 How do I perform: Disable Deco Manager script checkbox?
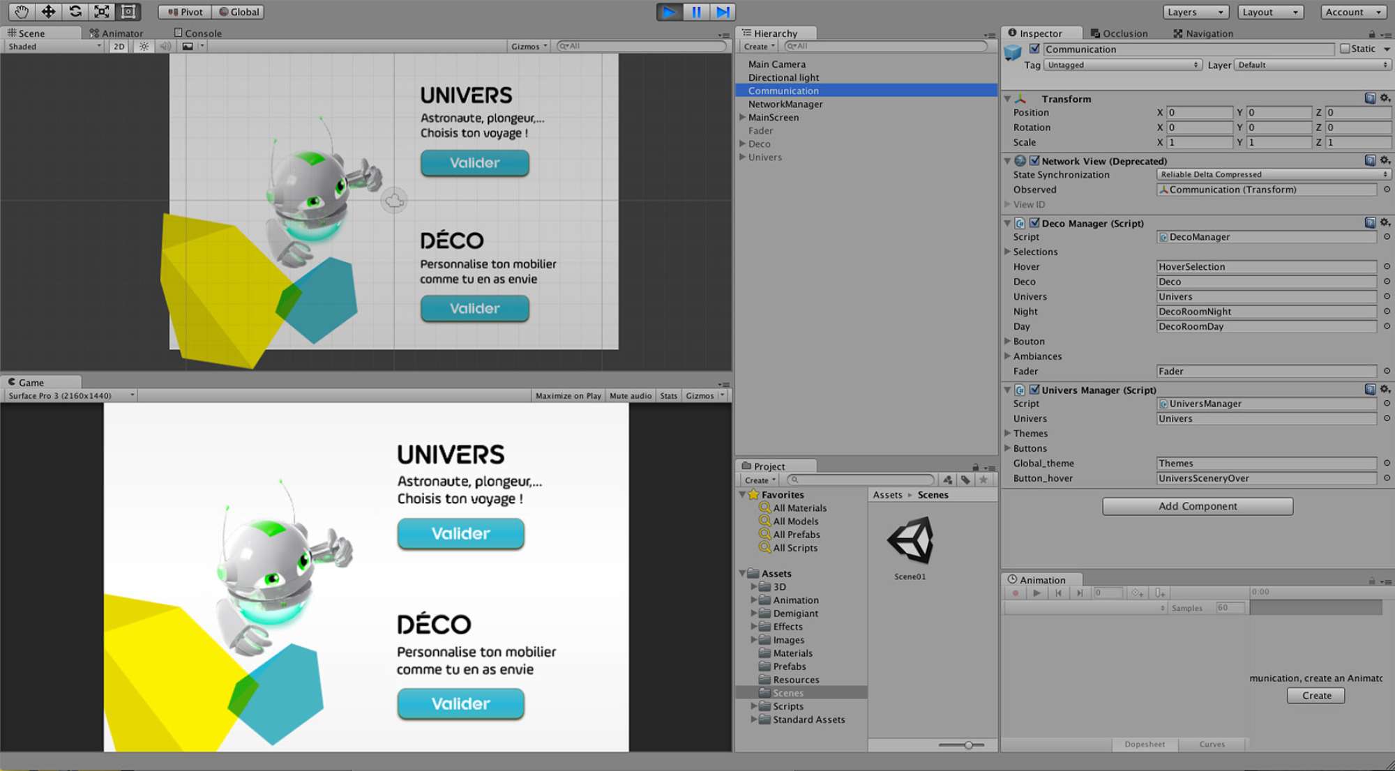[x=1034, y=223]
